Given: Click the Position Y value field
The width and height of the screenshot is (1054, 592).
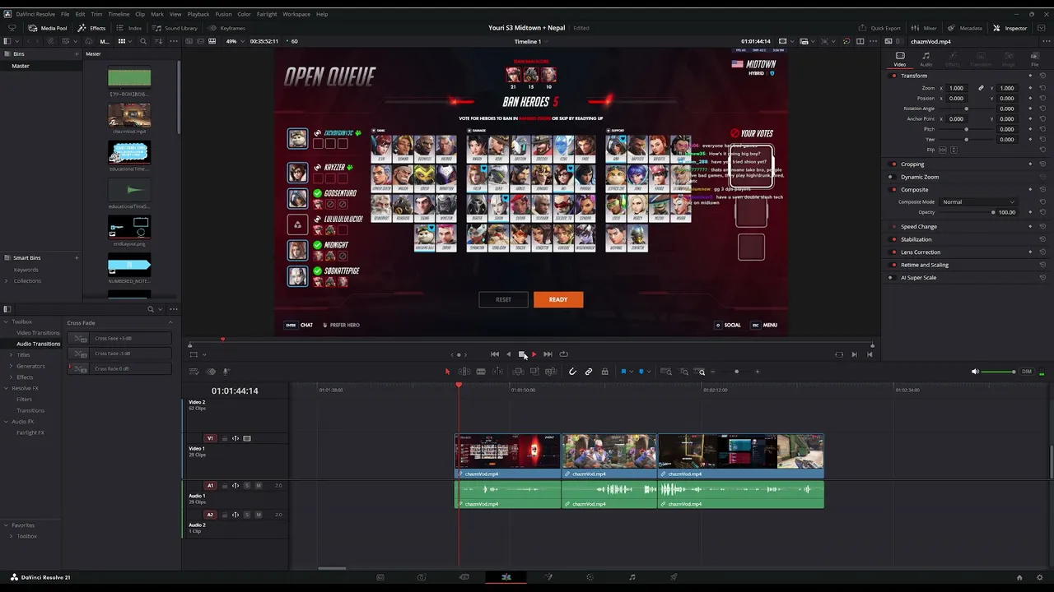Looking at the screenshot, I should click(x=1007, y=99).
